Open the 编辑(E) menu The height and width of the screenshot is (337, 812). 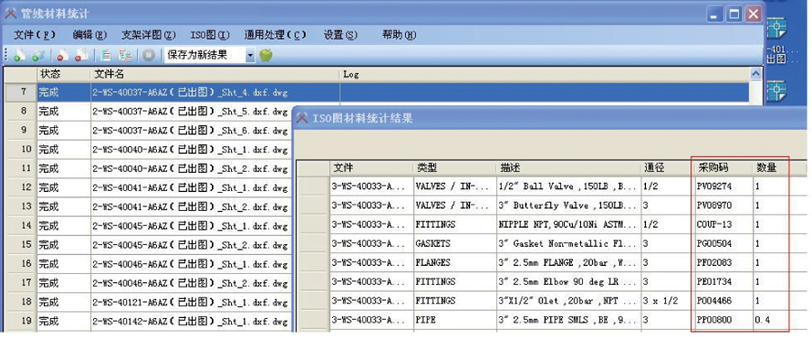tap(89, 34)
